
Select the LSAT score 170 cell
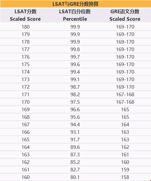26,102
